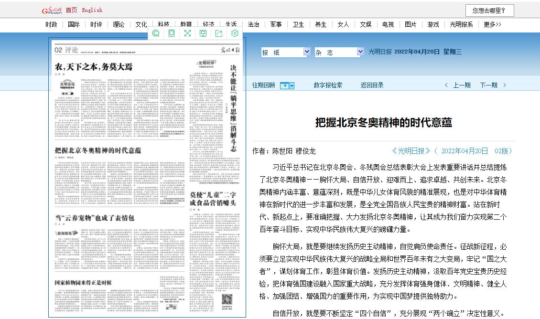
Task: Click the fullscreen expand icon
Action: pos(187,33)
